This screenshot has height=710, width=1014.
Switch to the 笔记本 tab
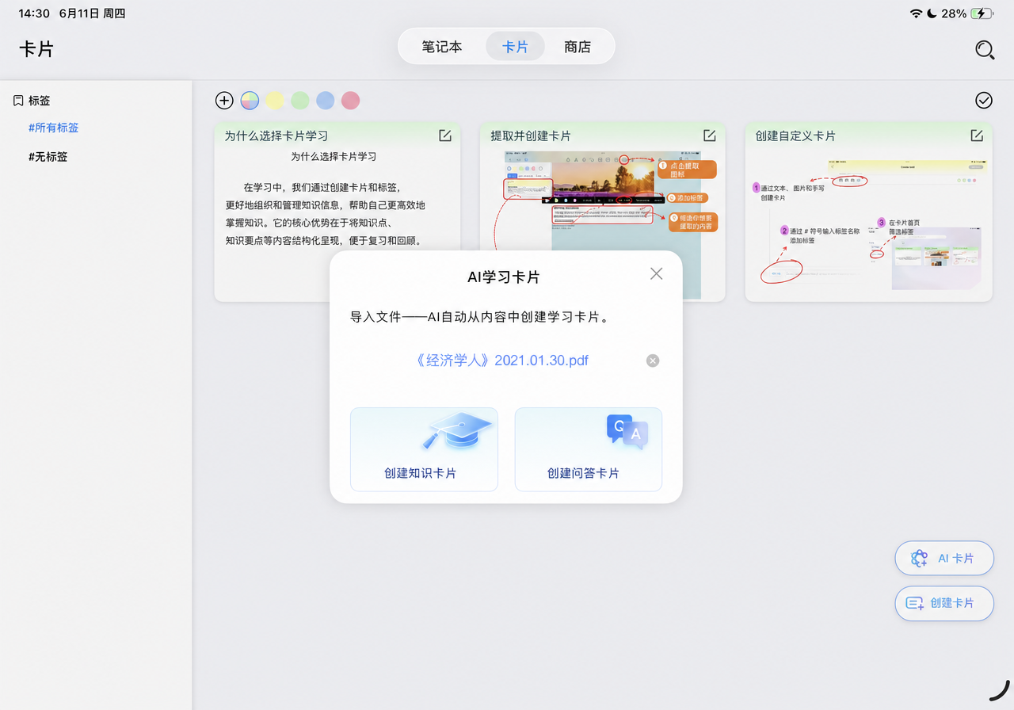tap(442, 47)
